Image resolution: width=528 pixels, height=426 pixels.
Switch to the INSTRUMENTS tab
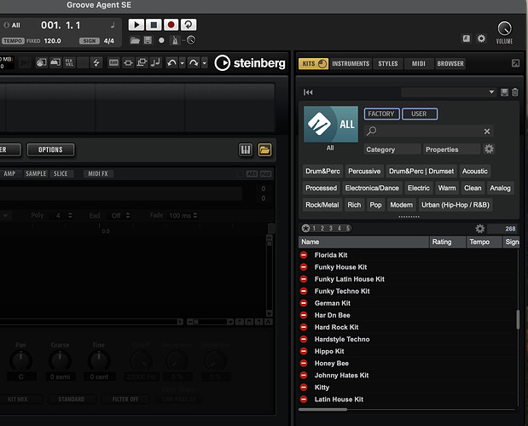coord(351,64)
